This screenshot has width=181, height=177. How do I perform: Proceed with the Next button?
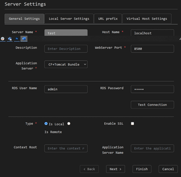coord(116,169)
